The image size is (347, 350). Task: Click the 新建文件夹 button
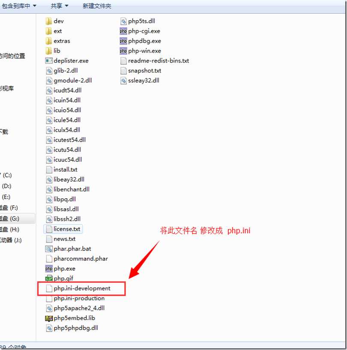tap(97, 6)
